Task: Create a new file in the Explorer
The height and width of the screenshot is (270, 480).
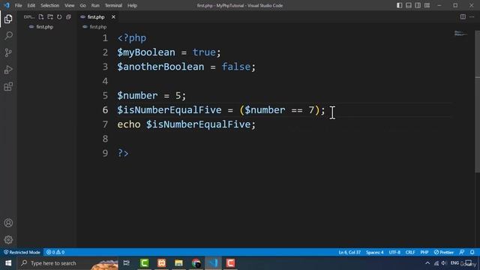Action: pyautogui.click(x=41, y=16)
